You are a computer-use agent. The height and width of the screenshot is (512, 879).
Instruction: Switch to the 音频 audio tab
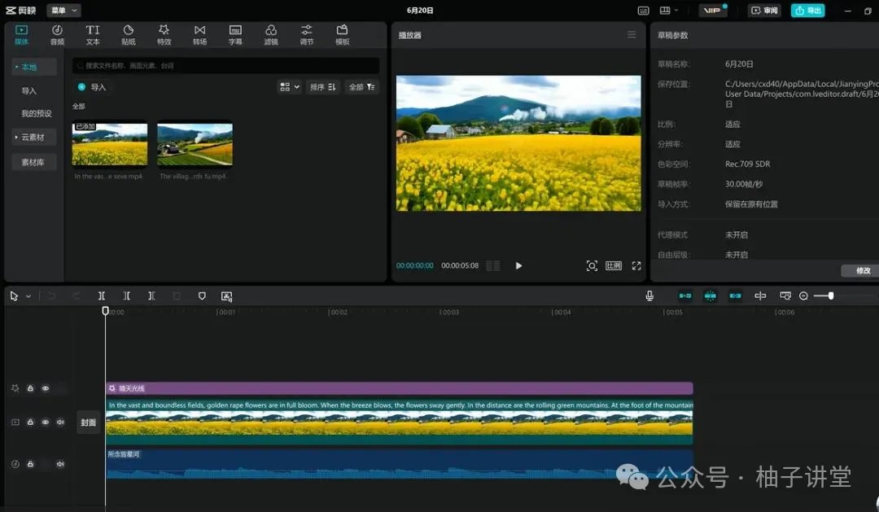pyautogui.click(x=57, y=35)
